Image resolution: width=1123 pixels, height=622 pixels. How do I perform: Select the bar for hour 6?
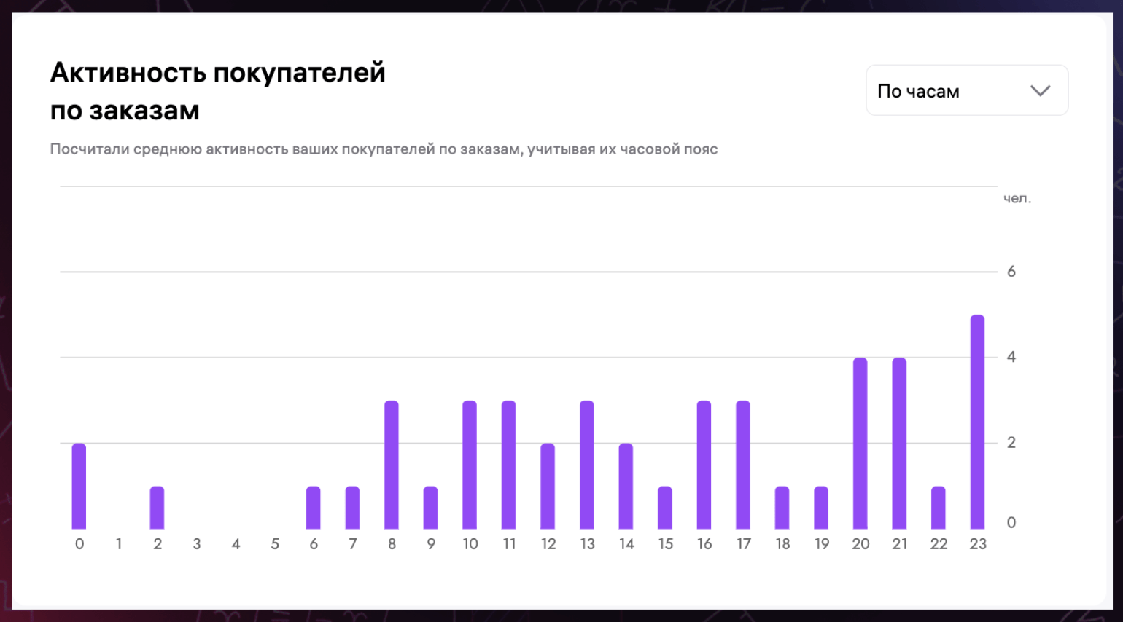coord(314,508)
